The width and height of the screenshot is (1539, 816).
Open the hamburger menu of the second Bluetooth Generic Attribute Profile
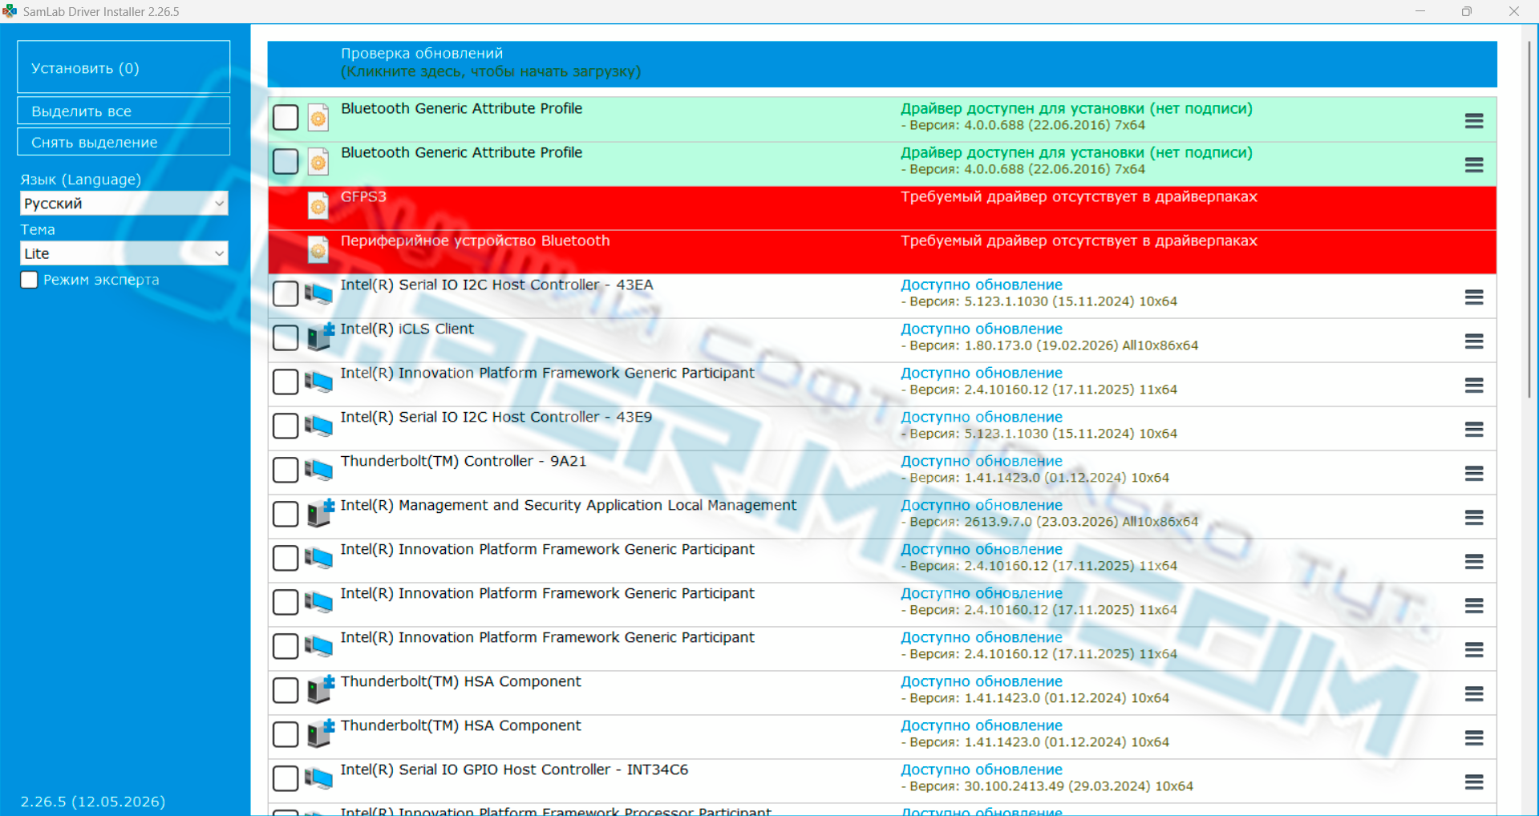(x=1474, y=165)
